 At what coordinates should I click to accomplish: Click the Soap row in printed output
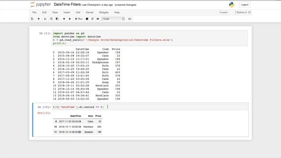[86, 82]
